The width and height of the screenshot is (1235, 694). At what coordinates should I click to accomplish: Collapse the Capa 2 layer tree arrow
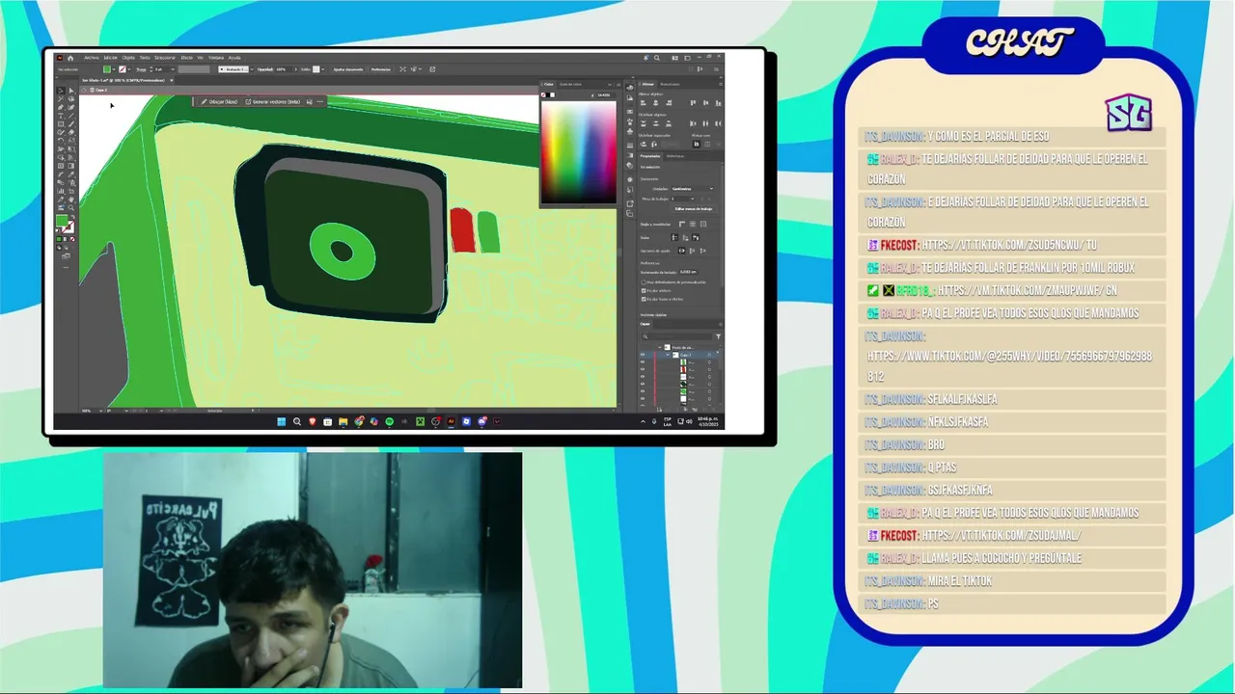tap(667, 355)
